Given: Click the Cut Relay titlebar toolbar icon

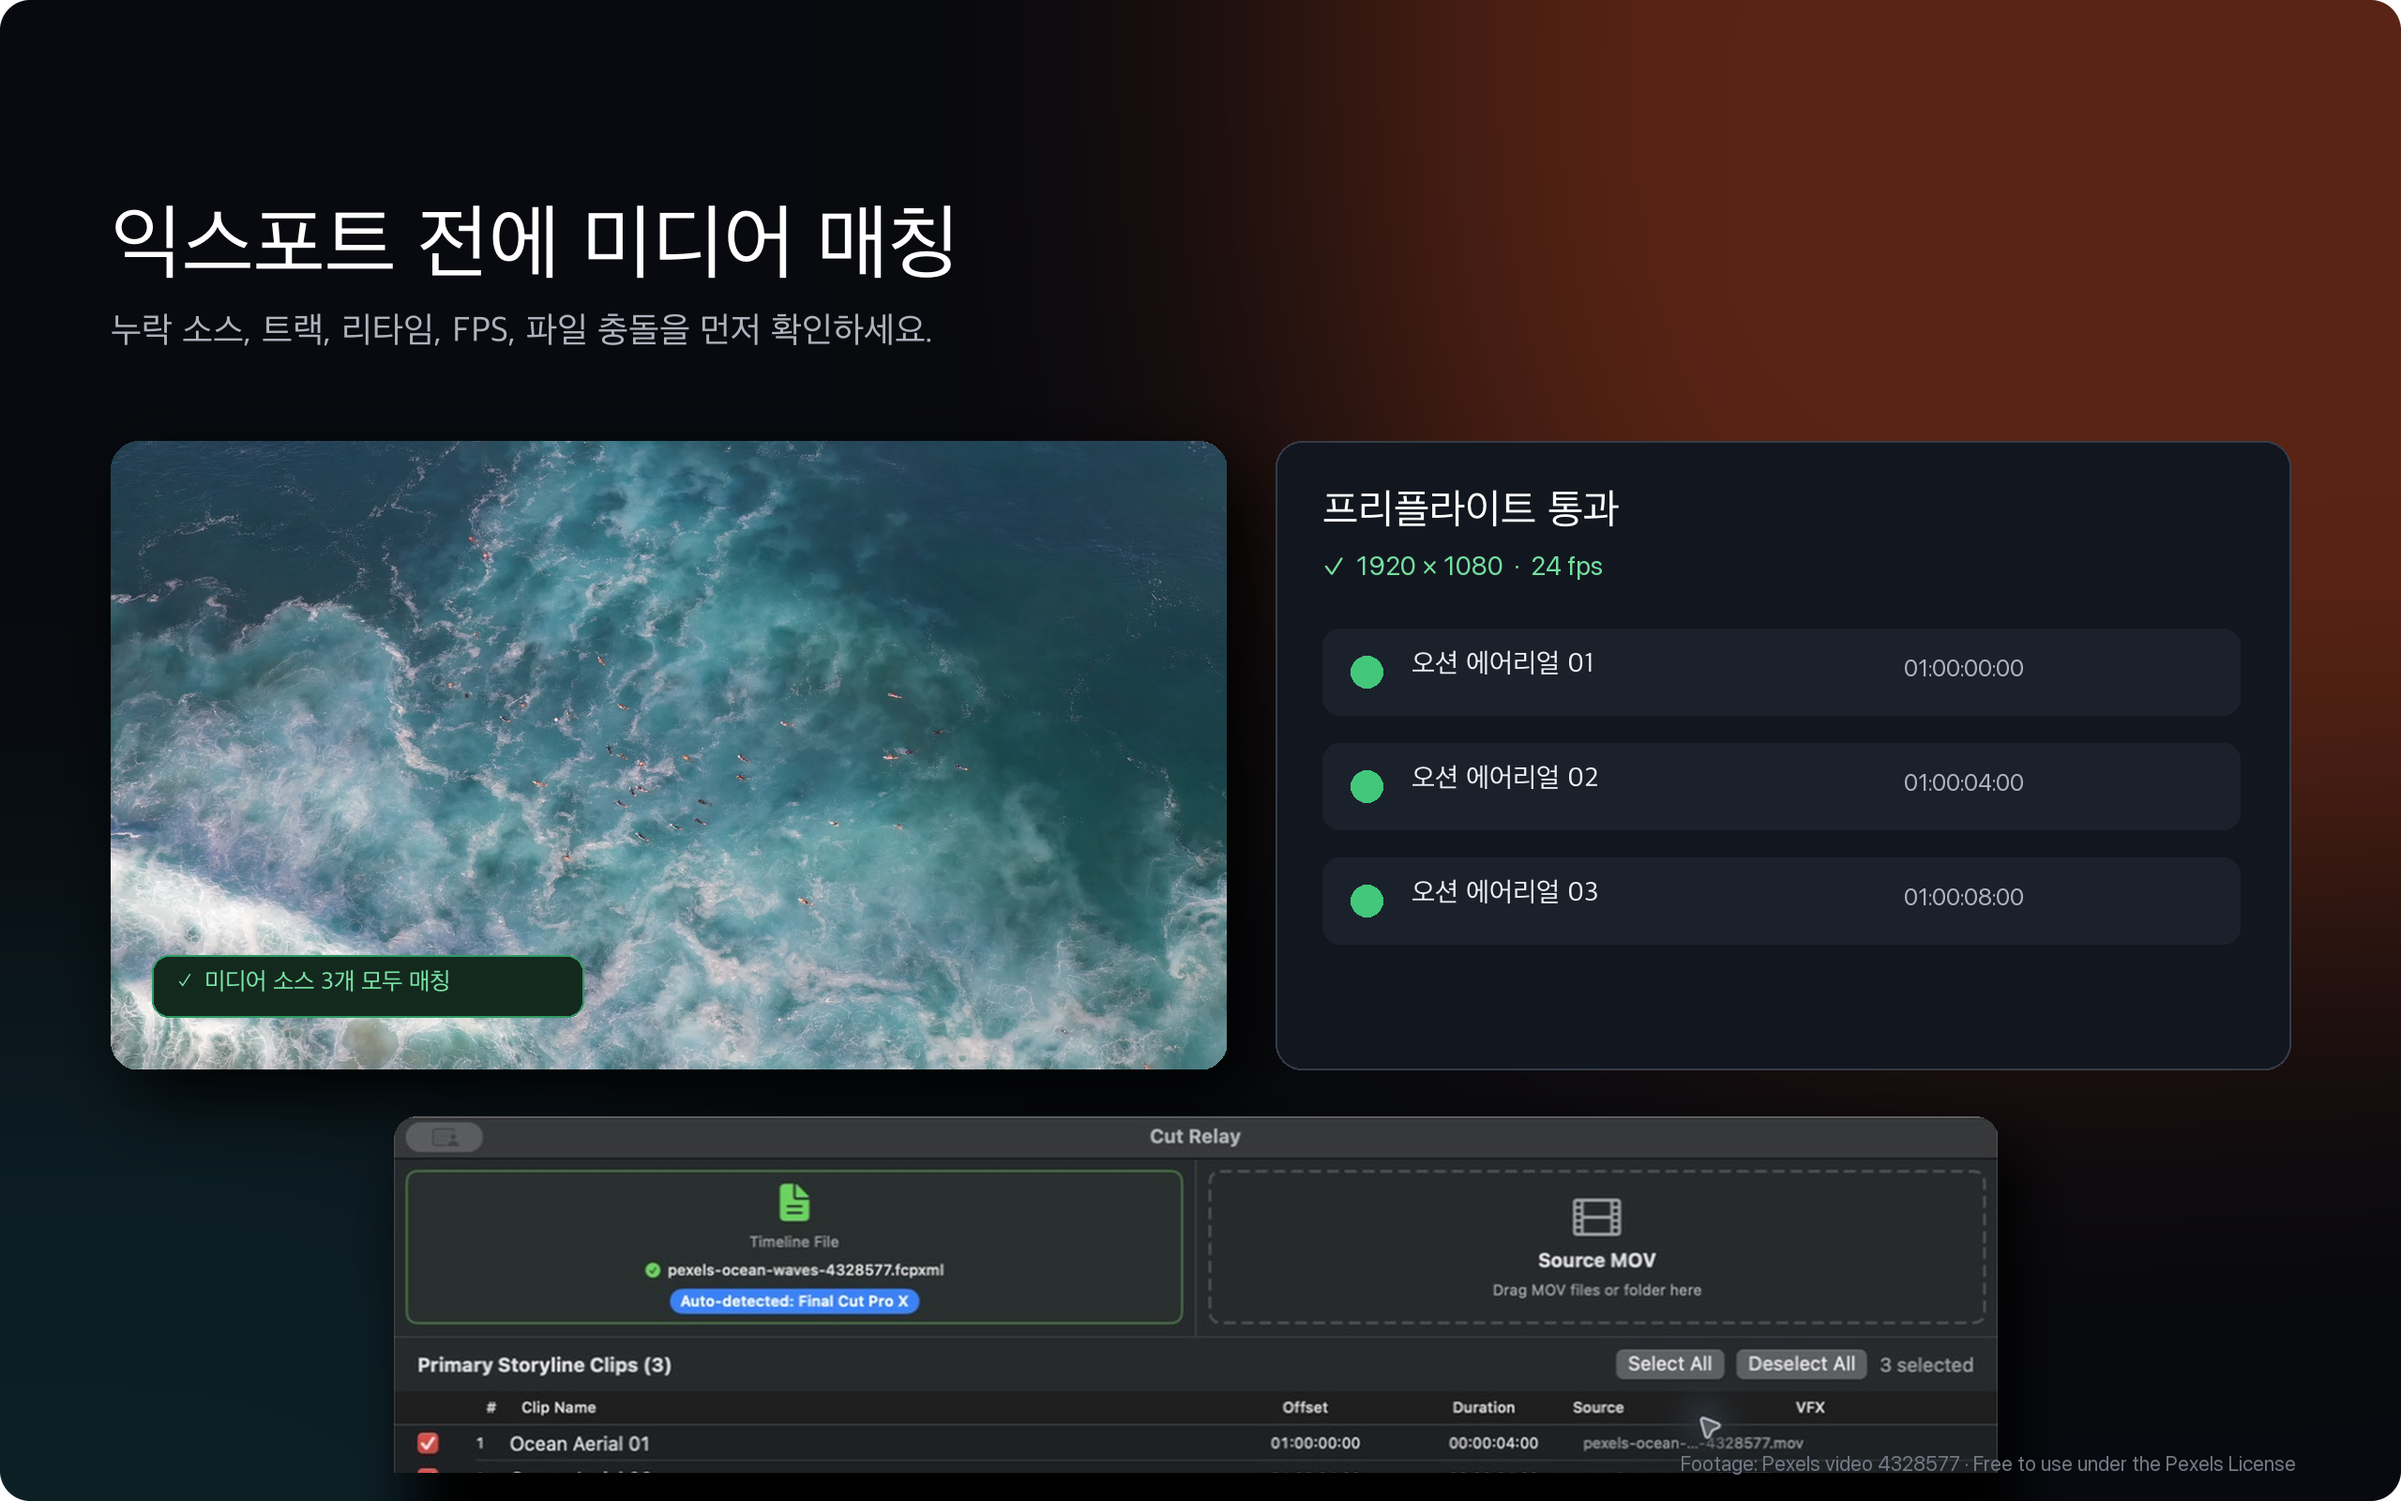Looking at the screenshot, I should pos(445,1137).
